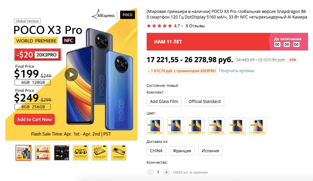Pick the third dark phone color swatch
The height and width of the screenshot is (181, 313).
point(196,126)
